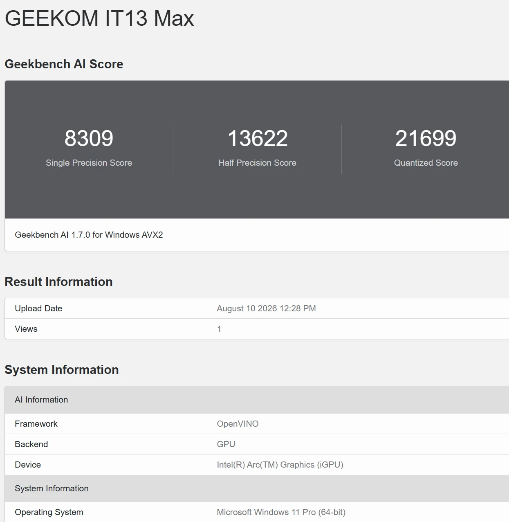This screenshot has height=522, width=509.
Task: Click the 'Framework' row label
Action: (x=36, y=424)
